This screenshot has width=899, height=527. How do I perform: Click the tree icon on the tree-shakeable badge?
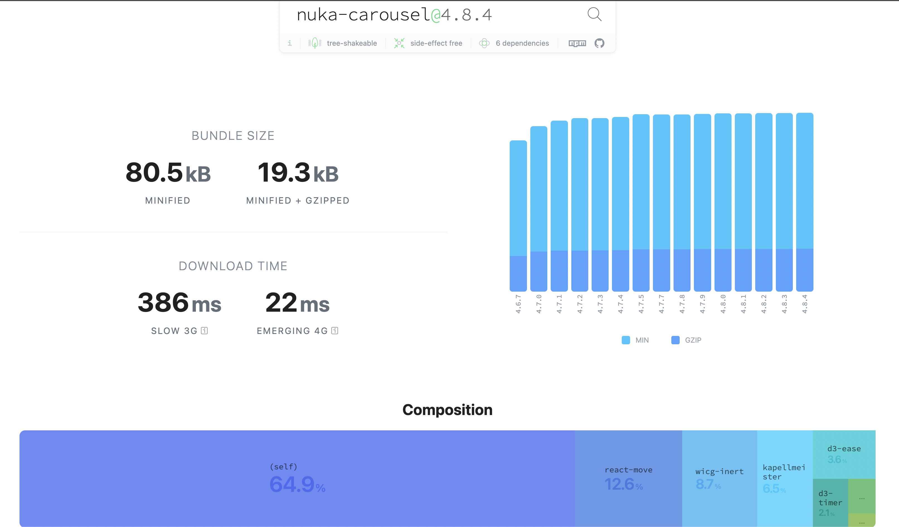click(315, 43)
